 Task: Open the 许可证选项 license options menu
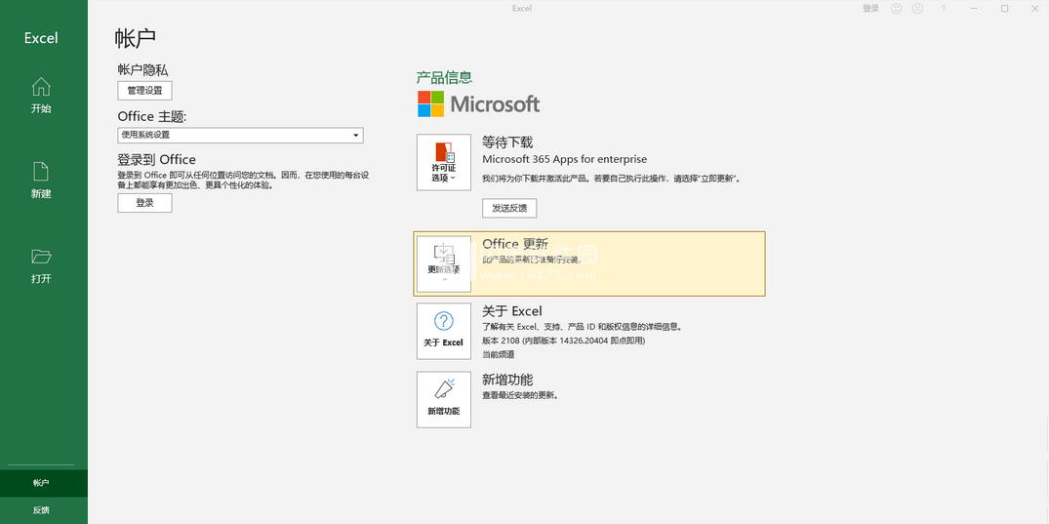444,162
